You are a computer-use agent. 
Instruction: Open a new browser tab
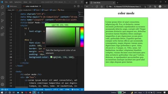(117, 3)
